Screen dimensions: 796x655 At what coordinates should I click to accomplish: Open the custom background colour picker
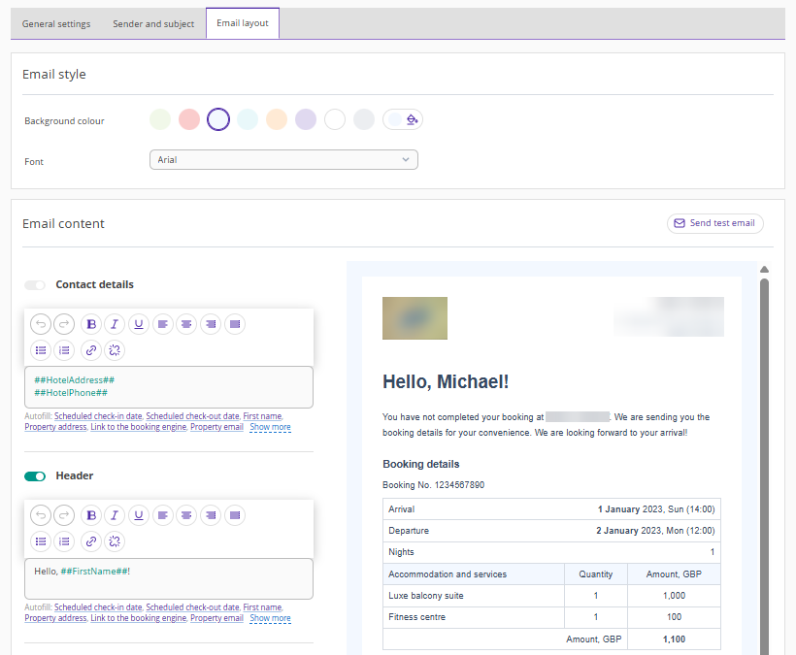[404, 119]
